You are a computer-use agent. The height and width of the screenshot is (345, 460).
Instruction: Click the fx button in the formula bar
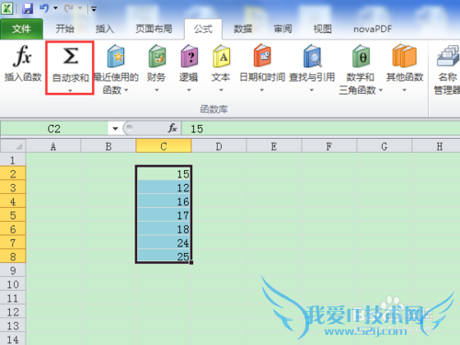172,128
